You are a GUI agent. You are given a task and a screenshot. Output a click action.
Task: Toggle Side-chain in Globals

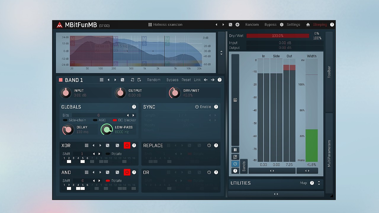(74, 120)
